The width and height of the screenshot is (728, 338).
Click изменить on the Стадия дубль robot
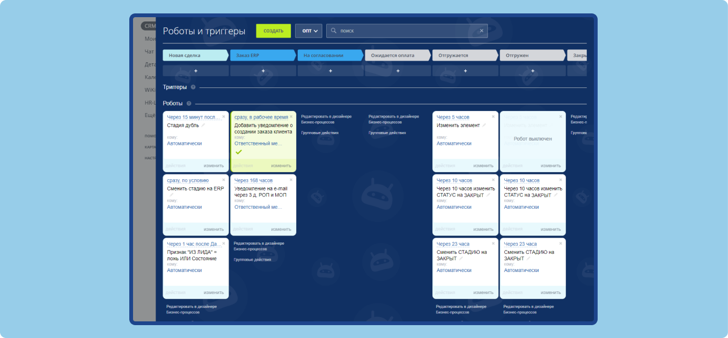[x=214, y=166]
